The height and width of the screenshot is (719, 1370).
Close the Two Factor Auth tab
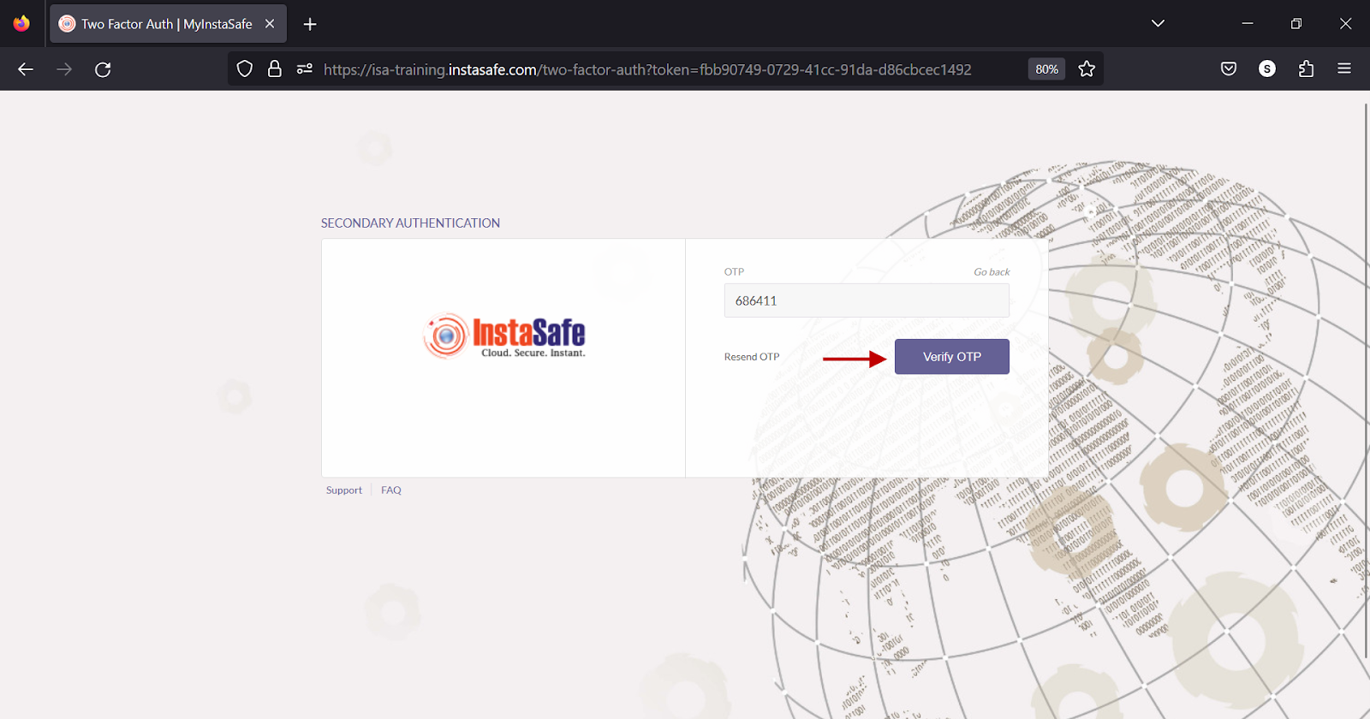click(270, 24)
